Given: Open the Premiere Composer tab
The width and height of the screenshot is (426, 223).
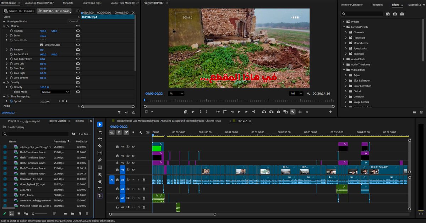Looking at the screenshot, I should [x=351, y=5].
